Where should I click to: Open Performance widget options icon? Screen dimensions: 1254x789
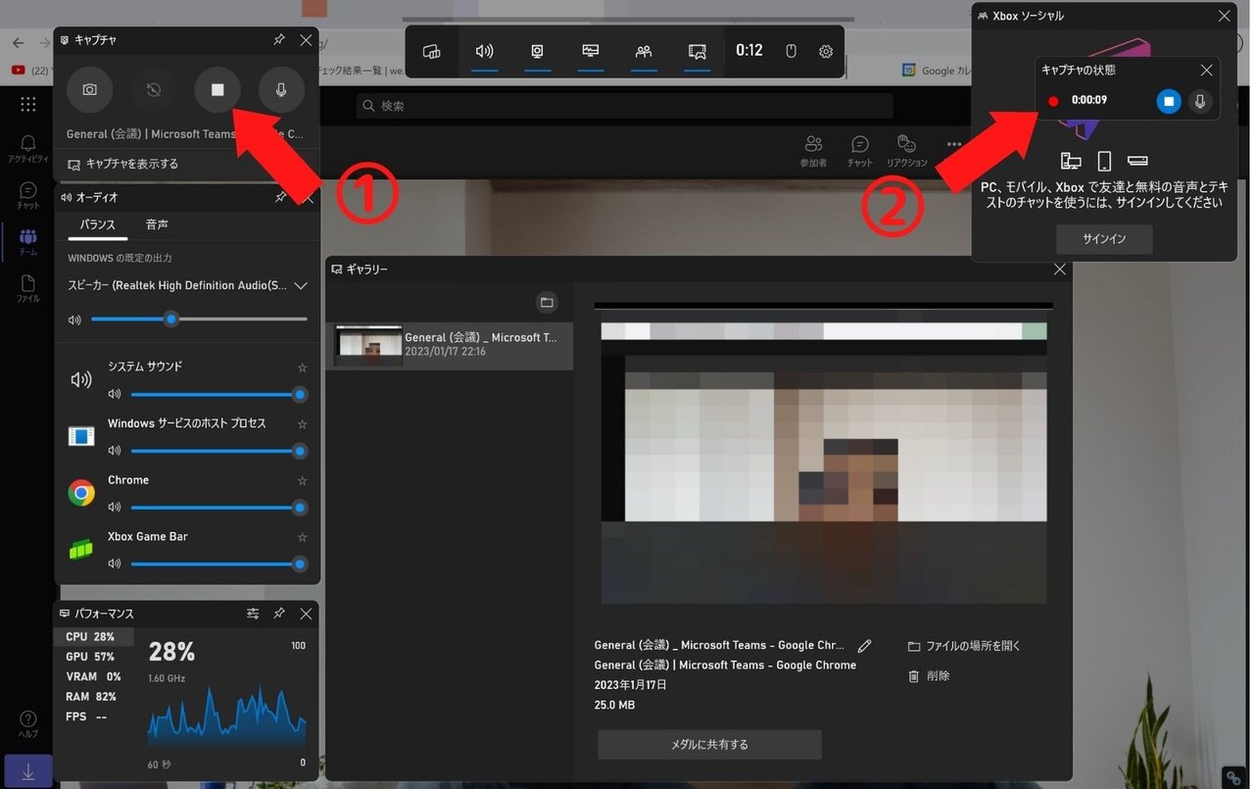tap(253, 614)
